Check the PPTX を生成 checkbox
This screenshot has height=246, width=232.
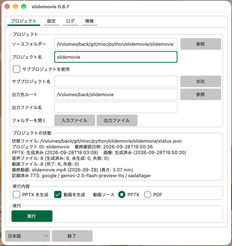pyautogui.click(x=17, y=195)
